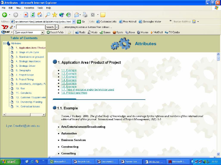Open the Sports toolbar item
Viewport: 221px width, 165px height.
click(118, 32)
